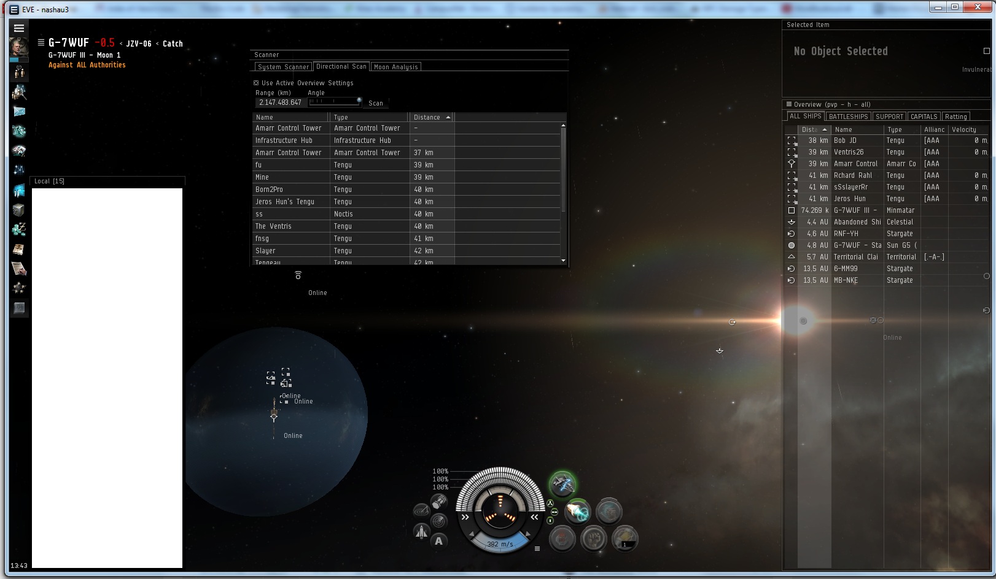
Task: Select the sun bracket in space
Action: pyautogui.click(x=803, y=321)
